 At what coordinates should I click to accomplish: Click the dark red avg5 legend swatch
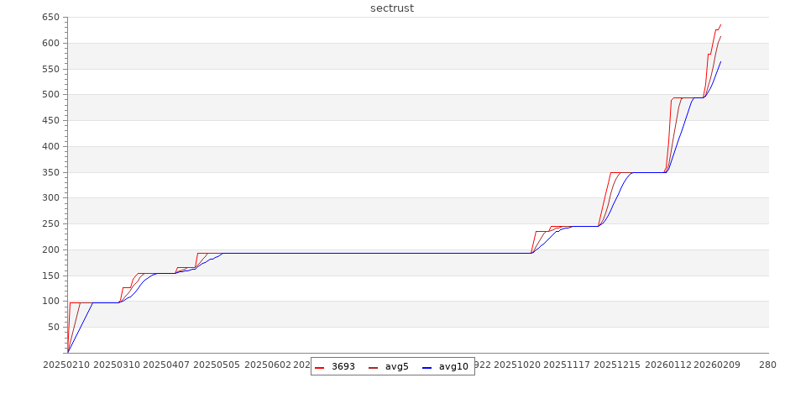coord(374,367)
